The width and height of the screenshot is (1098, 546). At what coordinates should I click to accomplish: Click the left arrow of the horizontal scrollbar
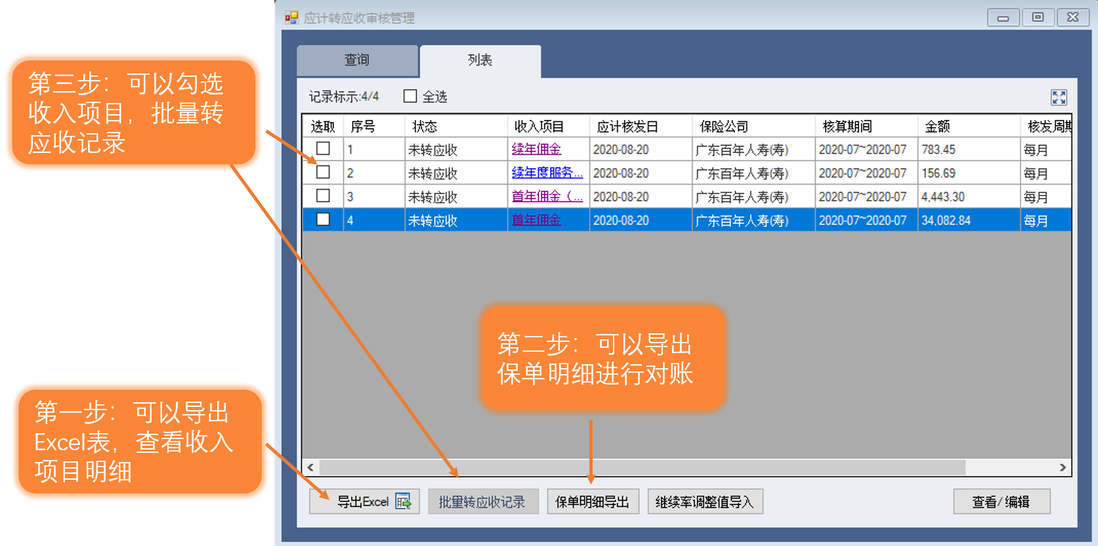[310, 467]
